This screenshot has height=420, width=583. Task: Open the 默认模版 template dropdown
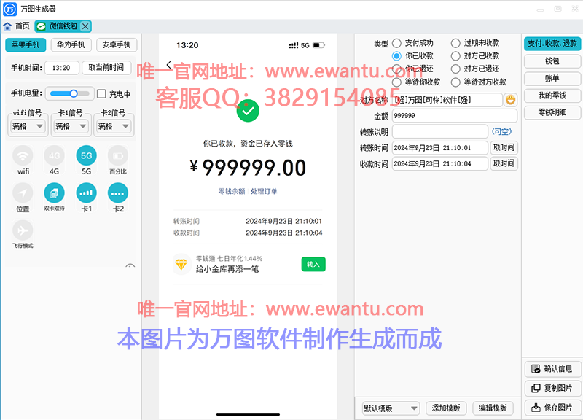(x=391, y=408)
